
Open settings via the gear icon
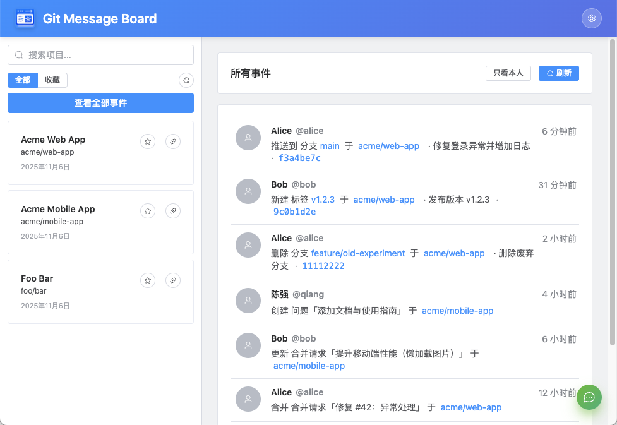[591, 18]
